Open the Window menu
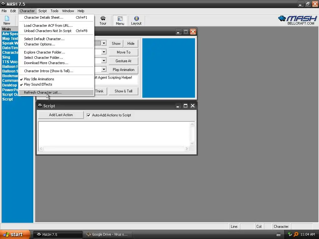This screenshot has width=319, height=239. click(x=68, y=11)
